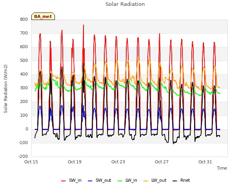The width and height of the screenshot is (251, 188).
Task: Click the 700 y-axis tick label
Action: click(24, 33)
